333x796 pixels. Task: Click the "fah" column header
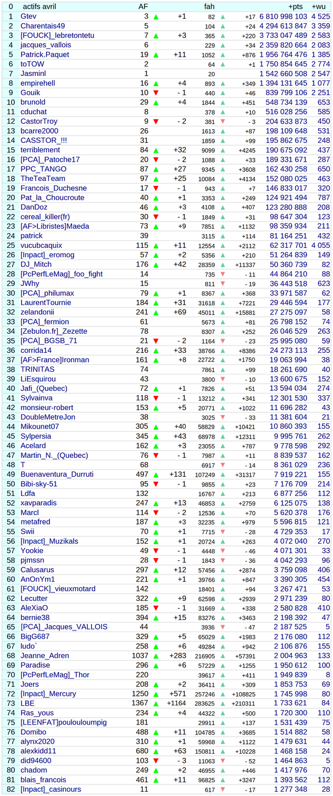coord(209,7)
